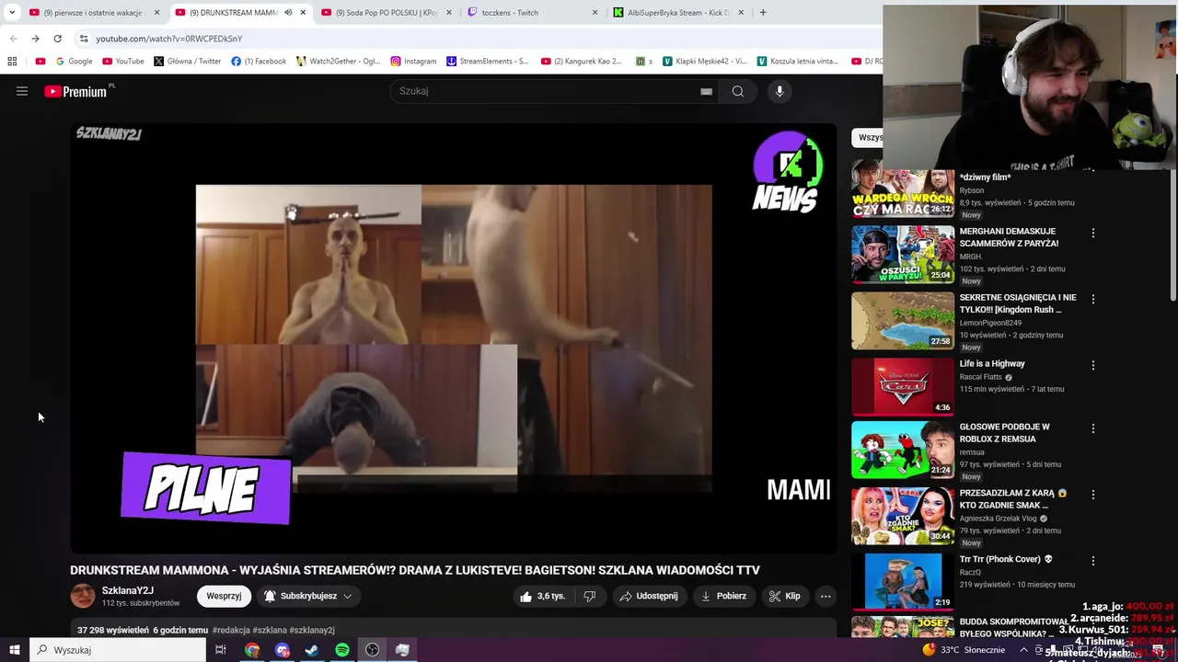The width and height of the screenshot is (1178, 662).
Task: Open the Watch2Gether bookmark
Action: point(338,62)
